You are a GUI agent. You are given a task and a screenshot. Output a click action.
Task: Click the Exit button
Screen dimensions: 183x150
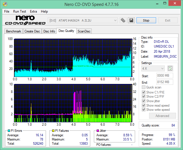tap(168, 20)
